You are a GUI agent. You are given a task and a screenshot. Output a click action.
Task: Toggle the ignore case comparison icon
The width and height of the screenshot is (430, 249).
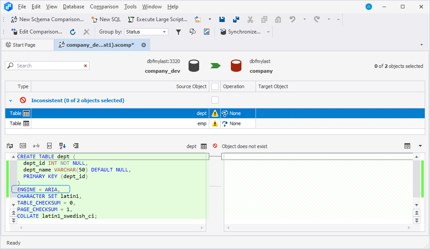click(10, 145)
